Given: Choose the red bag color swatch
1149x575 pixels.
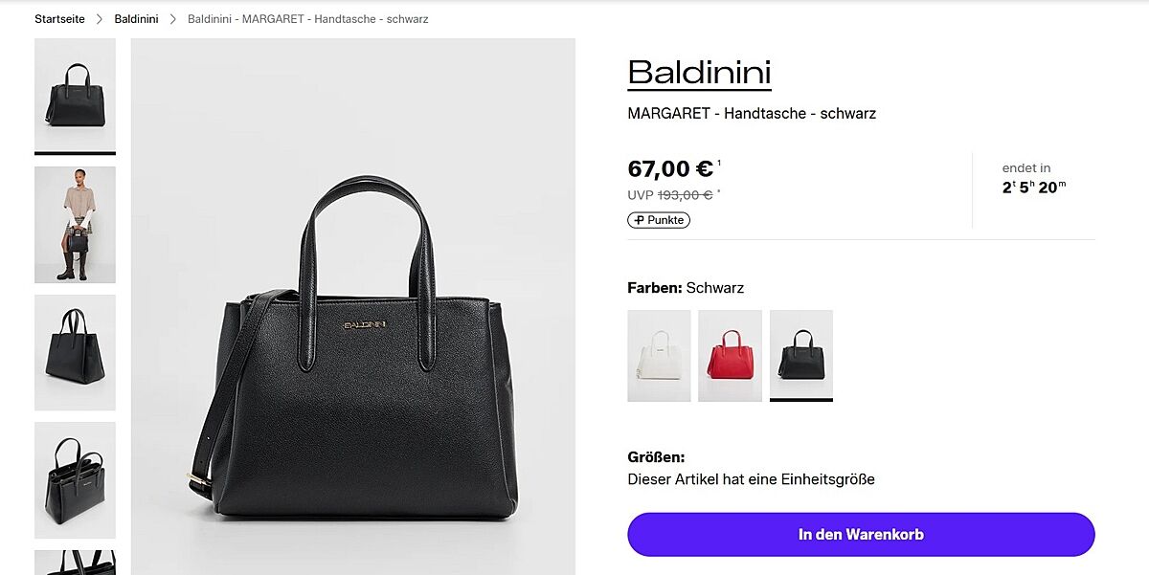Looking at the screenshot, I should click(730, 355).
